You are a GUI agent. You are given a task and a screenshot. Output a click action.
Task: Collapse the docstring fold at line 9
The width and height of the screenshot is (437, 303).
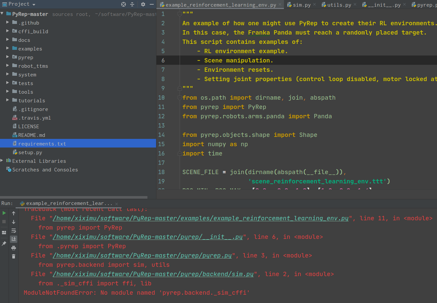coord(179,88)
